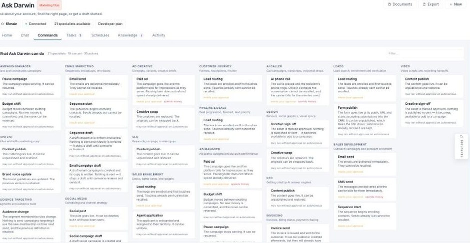This screenshot has width=470, height=243.
Task: Open the Chat tab
Action: coord(25,35)
